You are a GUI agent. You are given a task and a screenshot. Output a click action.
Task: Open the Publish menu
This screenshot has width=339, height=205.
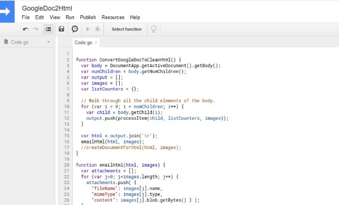point(88,18)
